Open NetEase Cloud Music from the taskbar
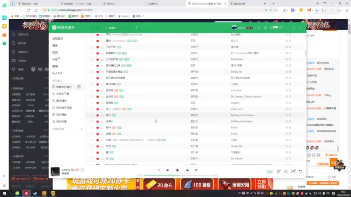351x197 pixels. click(x=26, y=193)
